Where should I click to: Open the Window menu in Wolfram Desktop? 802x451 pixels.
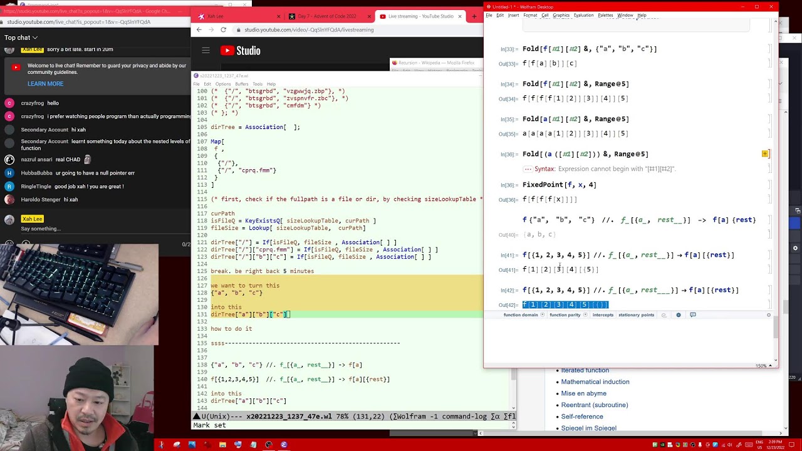click(x=625, y=15)
